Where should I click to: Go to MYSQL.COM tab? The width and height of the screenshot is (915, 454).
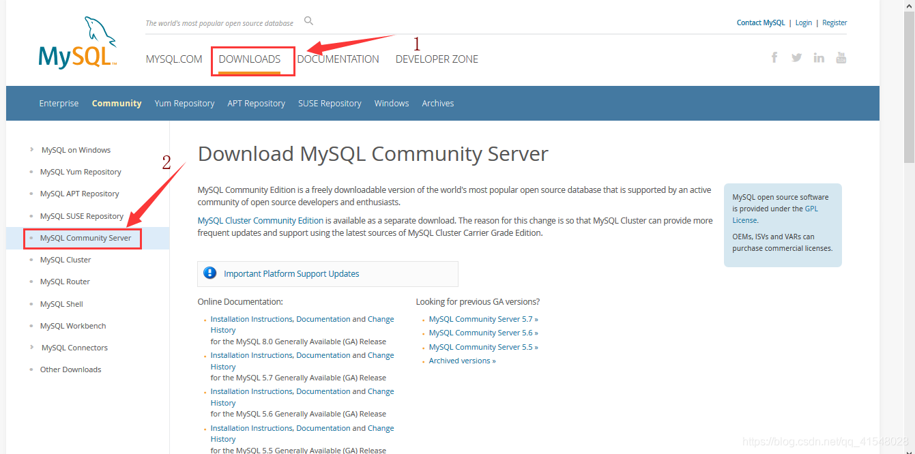[174, 59]
